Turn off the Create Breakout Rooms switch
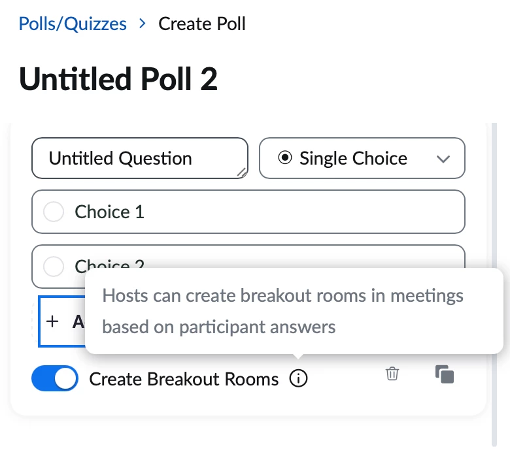Image resolution: width=510 pixels, height=473 pixels. coord(55,379)
